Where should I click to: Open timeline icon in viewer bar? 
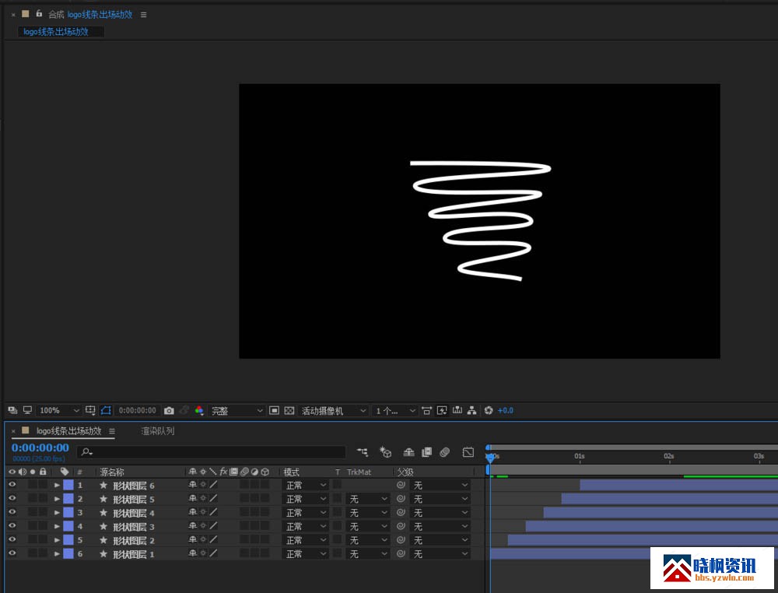[x=457, y=410]
